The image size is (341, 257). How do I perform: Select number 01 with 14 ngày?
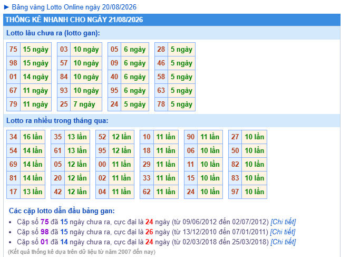coord(13,77)
